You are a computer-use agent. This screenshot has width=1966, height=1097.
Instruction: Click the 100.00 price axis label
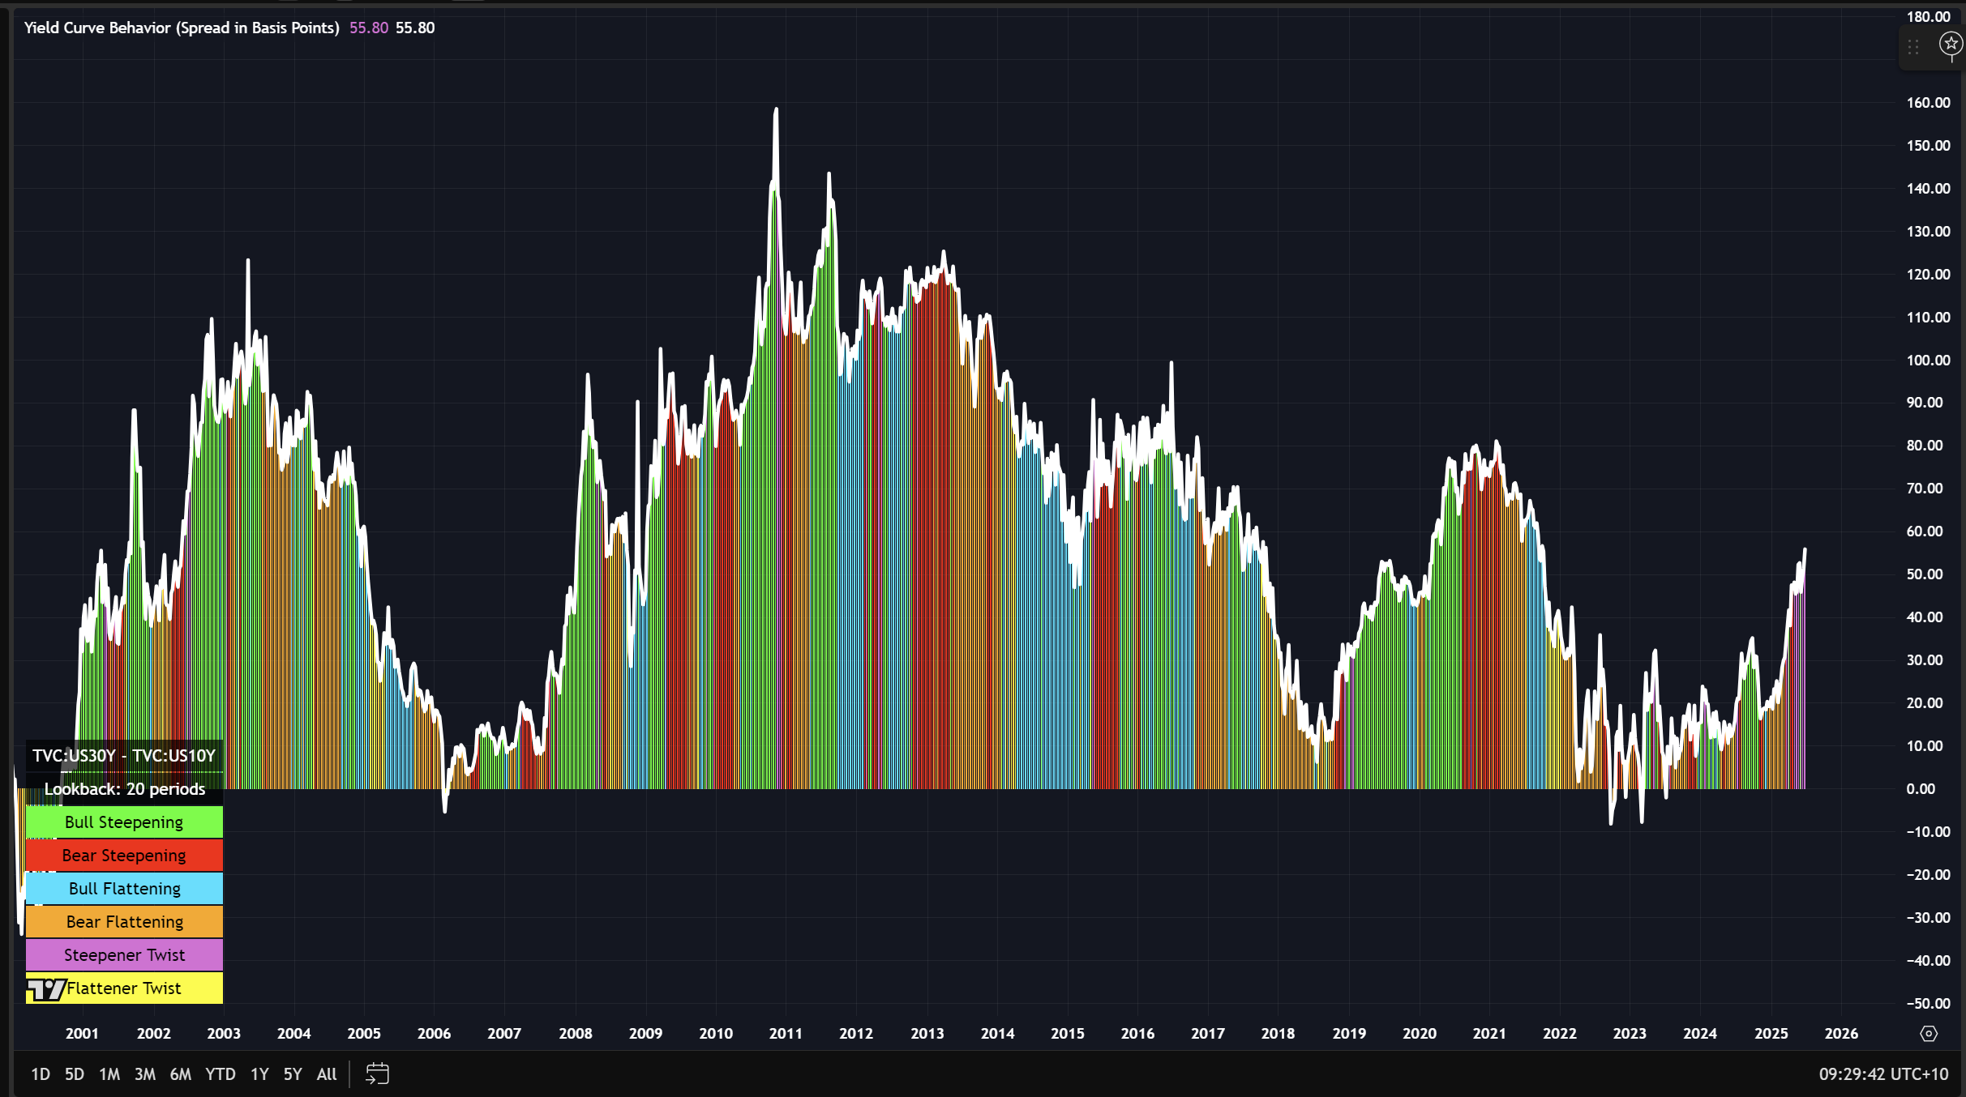pos(1928,360)
